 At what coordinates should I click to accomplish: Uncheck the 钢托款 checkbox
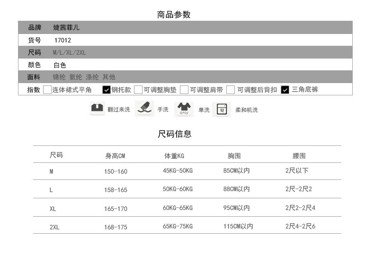coord(107,90)
